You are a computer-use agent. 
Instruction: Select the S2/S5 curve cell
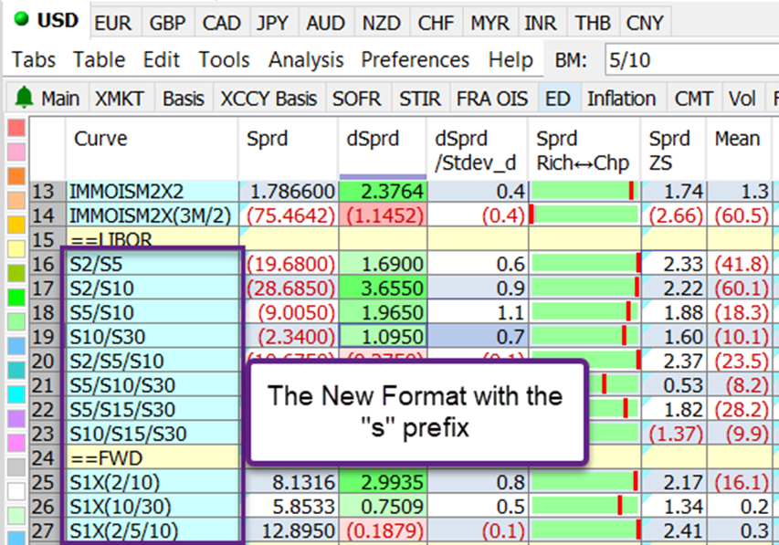152,264
